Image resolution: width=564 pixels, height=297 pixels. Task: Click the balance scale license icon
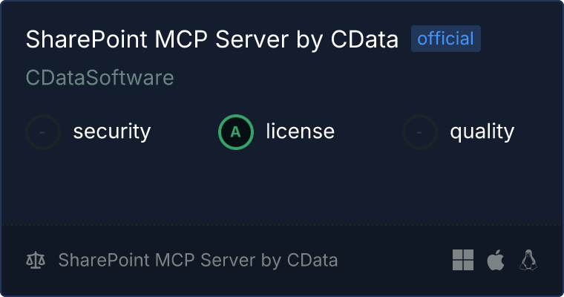[35, 261]
